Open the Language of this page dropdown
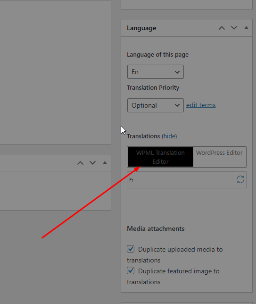256x304 pixels. point(156,72)
